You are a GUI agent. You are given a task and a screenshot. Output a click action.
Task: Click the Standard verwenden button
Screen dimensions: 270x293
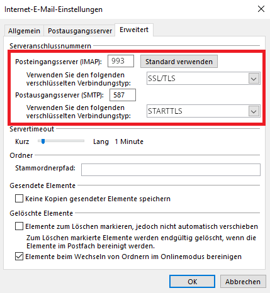179,62
